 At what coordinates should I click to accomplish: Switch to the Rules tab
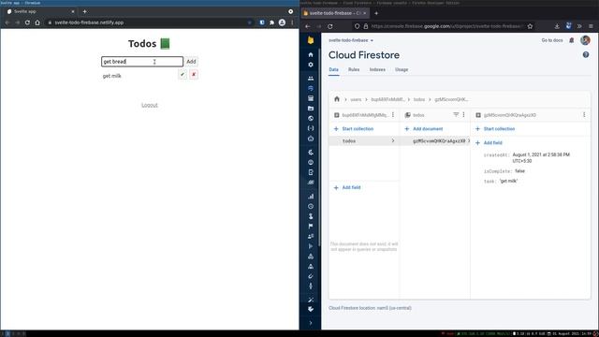tap(354, 69)
